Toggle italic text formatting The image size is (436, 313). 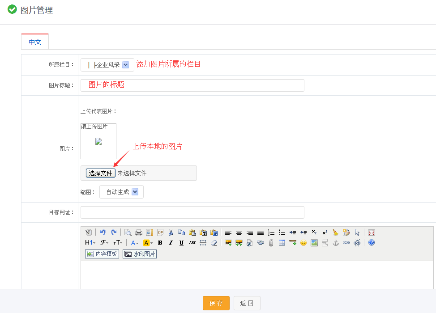pos(171,243)
